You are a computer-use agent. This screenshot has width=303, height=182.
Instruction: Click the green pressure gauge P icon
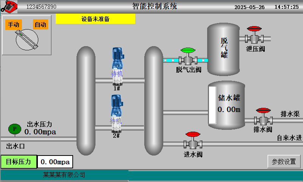click(x=15, y=129)
